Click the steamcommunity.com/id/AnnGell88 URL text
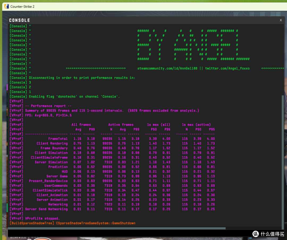Screen dimensions: 287x240 (167, 68)
